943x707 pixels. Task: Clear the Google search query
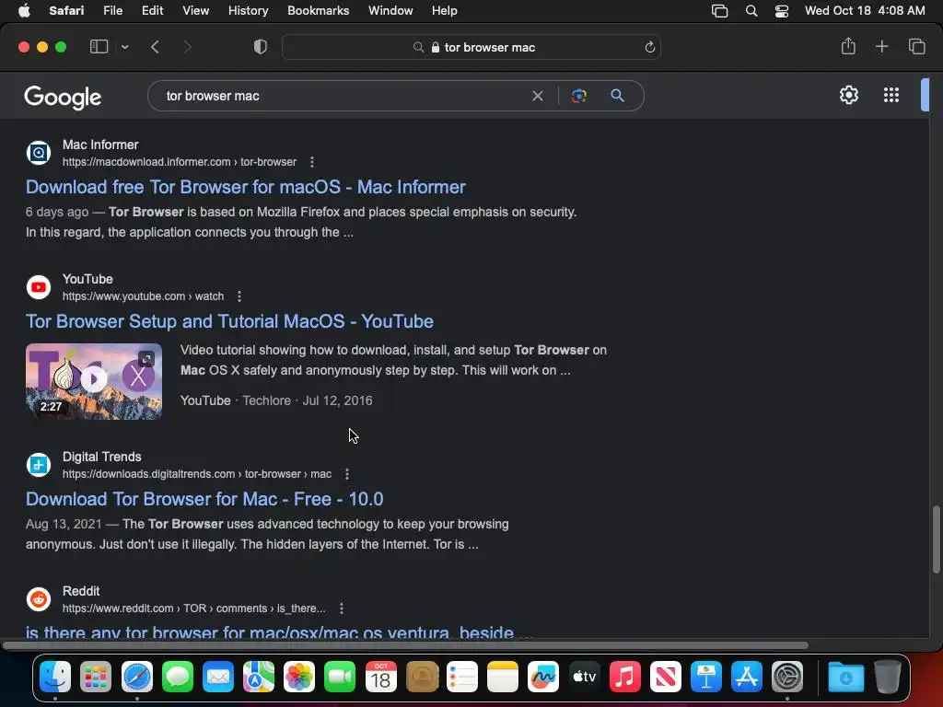[538, 96]
